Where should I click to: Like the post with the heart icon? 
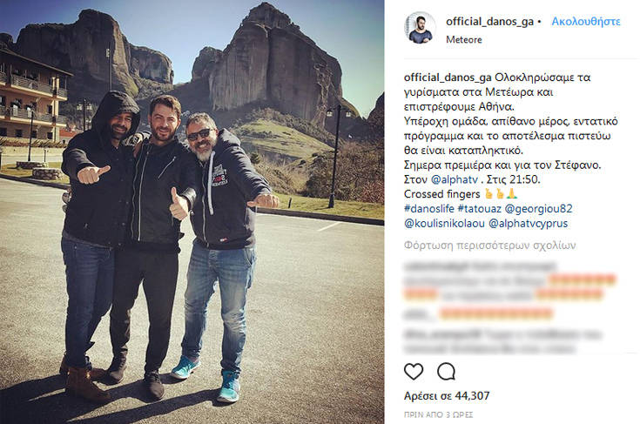(x=414, y=372)
